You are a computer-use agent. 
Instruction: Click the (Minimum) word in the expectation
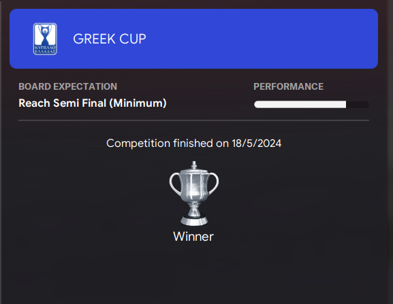pyautogui.click(x=138, y=103)
